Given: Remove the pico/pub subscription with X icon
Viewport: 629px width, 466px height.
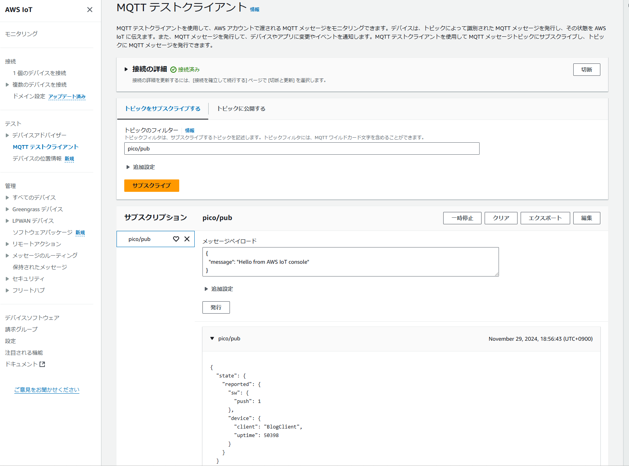Looking at the screenshot, I should 187,239.
